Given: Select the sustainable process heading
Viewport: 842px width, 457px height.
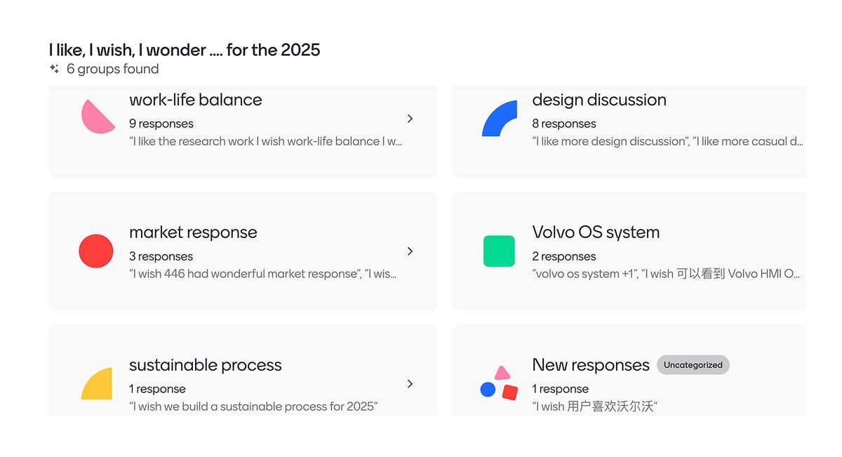Looking at the screenshot, I should pyautogui.click(x=205, y=365).
